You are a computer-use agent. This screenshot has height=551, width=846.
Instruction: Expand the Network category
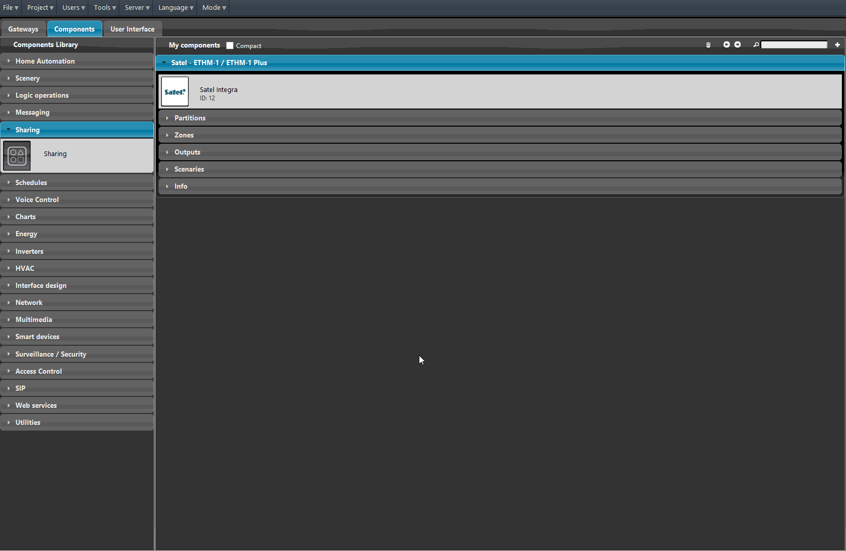tap(77, 302)
